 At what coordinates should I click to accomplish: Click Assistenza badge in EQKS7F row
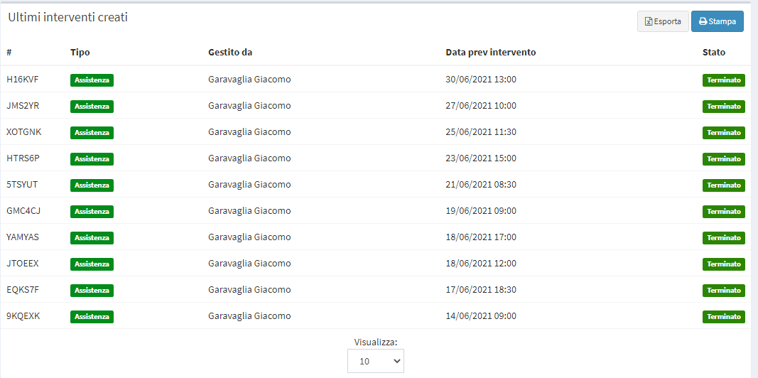(92, 290)
